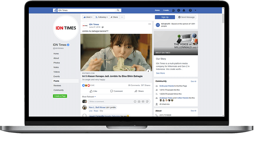Select Photos in the left sidebar
The width and height of the screenshot is (258, 142).
point(57,63)
